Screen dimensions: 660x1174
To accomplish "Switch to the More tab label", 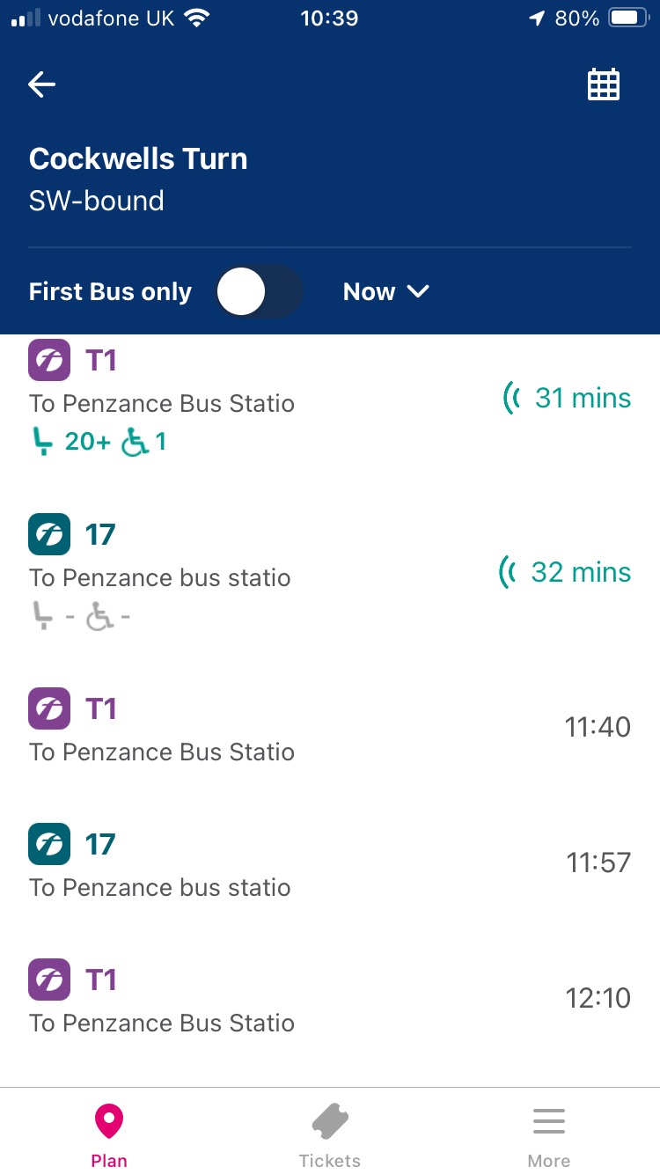I will tap(548, 1160).
